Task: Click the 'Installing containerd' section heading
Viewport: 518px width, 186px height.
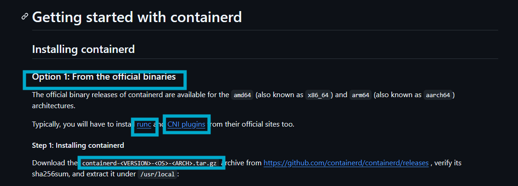Action: pos(83,49)
